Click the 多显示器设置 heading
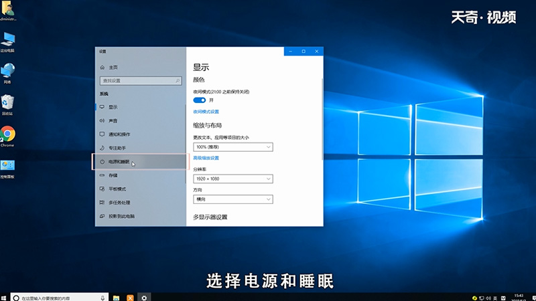This screenshot has height=301, width=536. pyautogui.click(x=210, y=217)
